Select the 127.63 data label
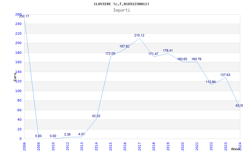The image size is (243, 152). pyautogui.click(x=225, y=75)
